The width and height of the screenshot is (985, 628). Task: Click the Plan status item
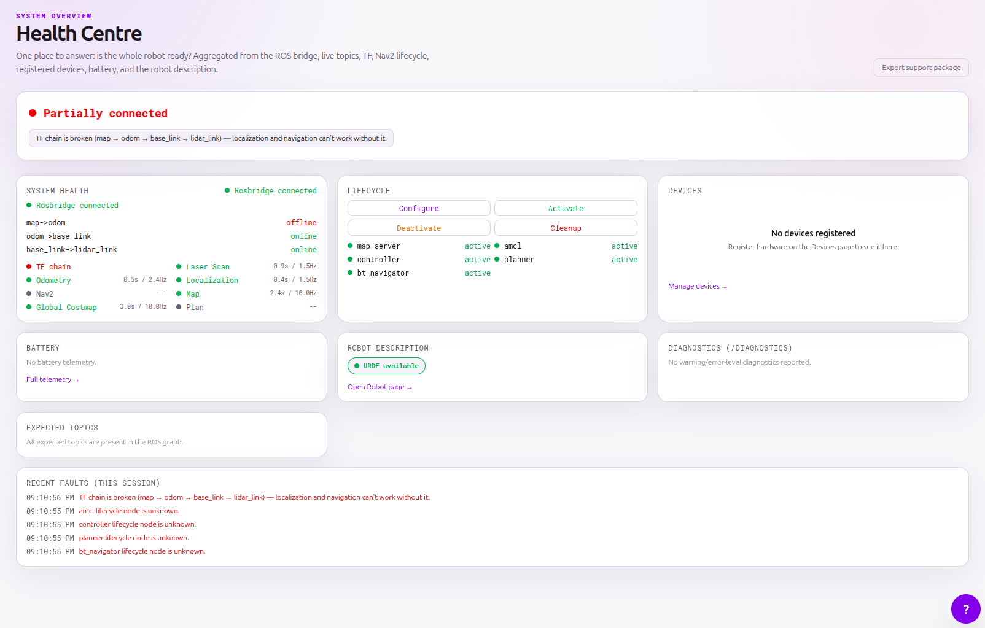tap(246, 308)
